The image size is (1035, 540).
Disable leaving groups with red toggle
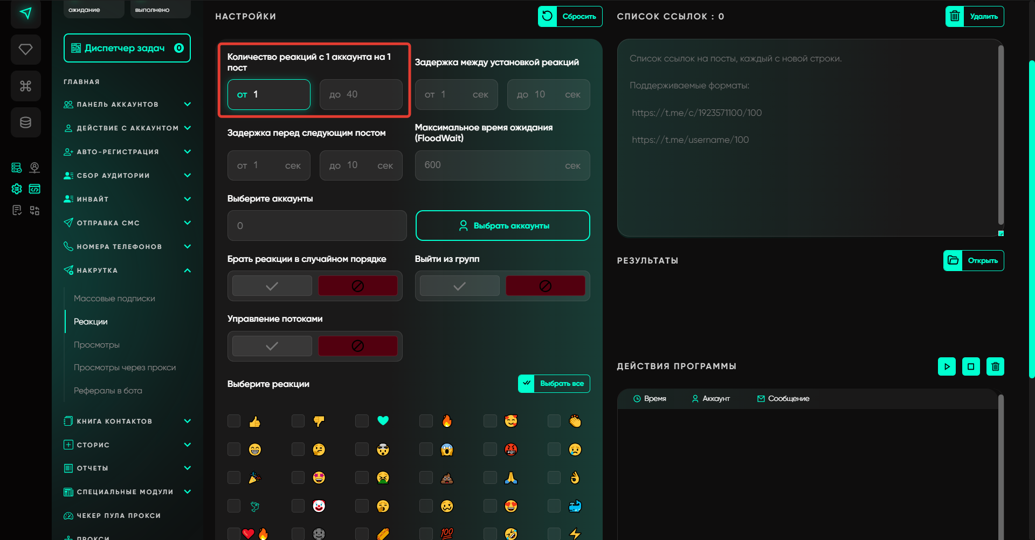click(x=545, y=286)
